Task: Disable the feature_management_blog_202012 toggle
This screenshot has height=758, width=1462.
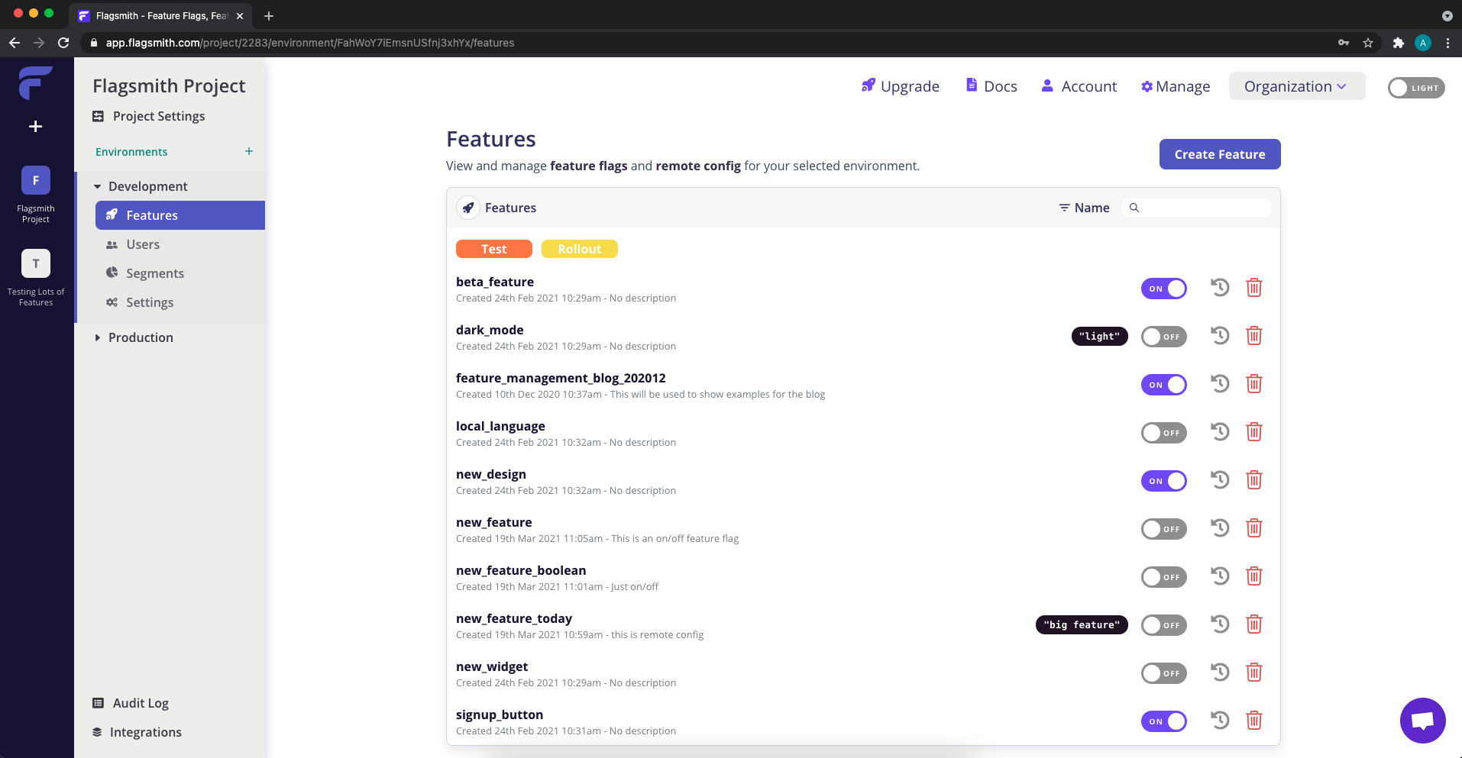Action: (1164, 385)
